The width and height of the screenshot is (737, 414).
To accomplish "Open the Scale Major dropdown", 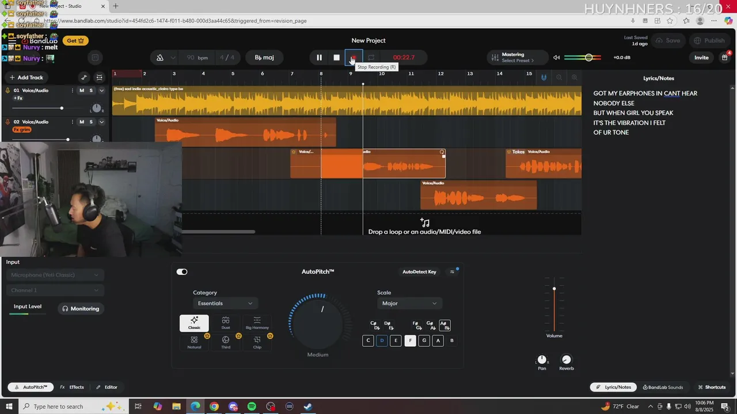I will click(x=409, y=304).
